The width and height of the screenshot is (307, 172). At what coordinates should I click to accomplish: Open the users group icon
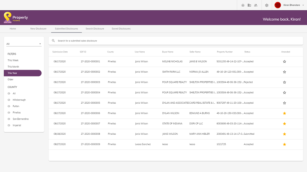coord(256,5)
